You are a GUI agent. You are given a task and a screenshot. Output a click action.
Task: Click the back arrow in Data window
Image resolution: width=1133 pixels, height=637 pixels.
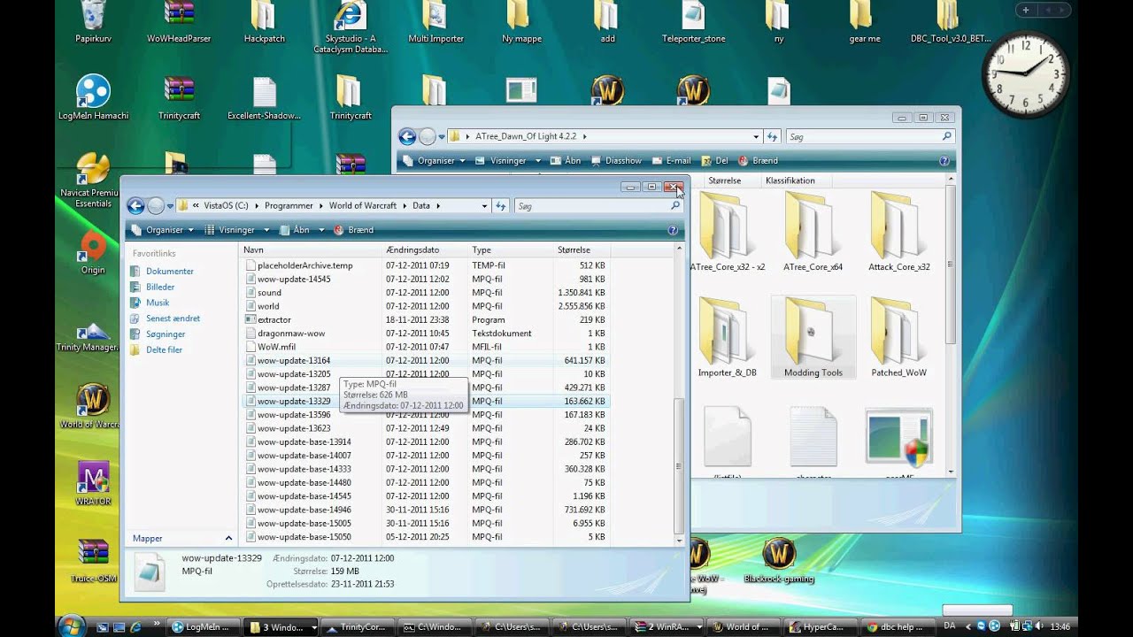[x=135, y=206]
